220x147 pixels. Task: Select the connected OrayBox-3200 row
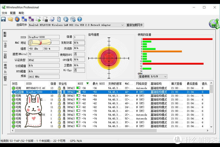tap(110, 92)
